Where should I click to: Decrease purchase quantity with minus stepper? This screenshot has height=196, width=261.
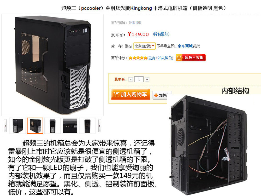131,79
